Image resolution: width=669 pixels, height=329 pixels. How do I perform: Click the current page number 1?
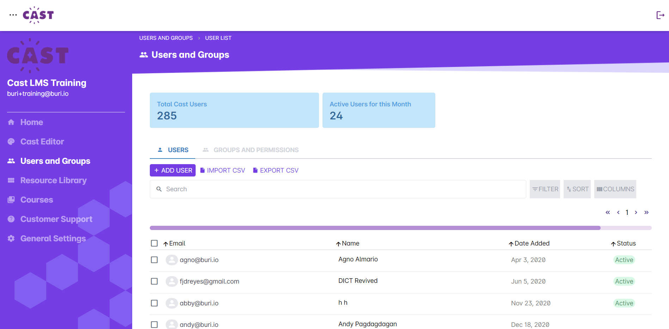coord(627,212)
